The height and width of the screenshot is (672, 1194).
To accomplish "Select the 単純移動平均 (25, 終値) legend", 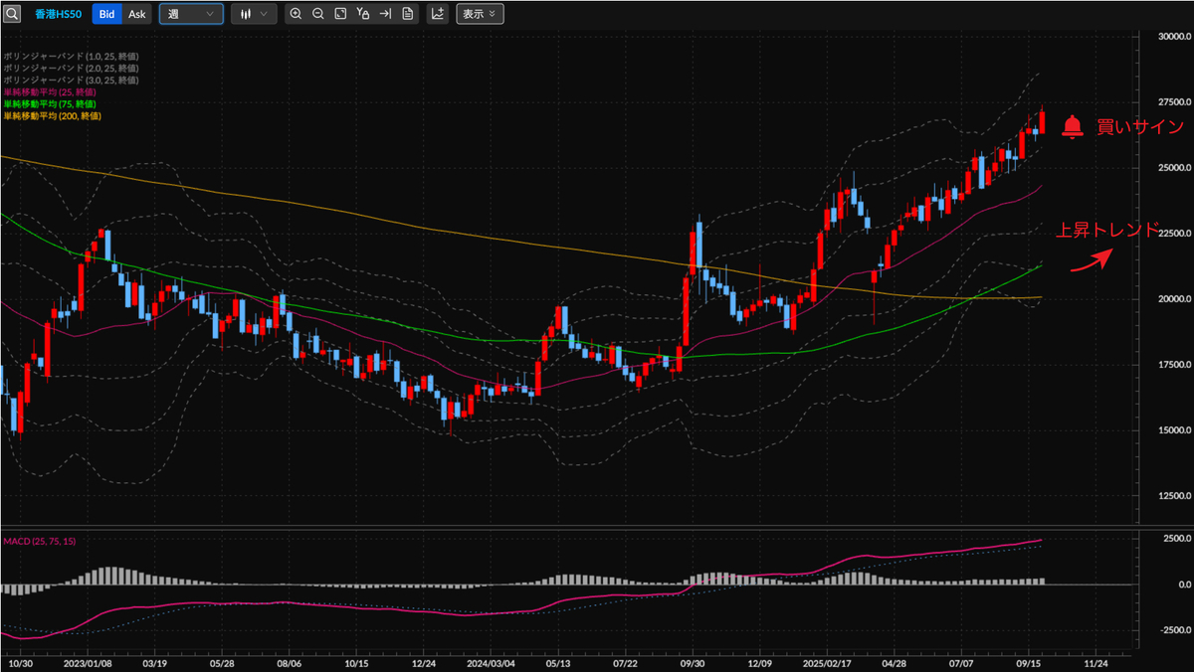I will click(x=49, y=91).
